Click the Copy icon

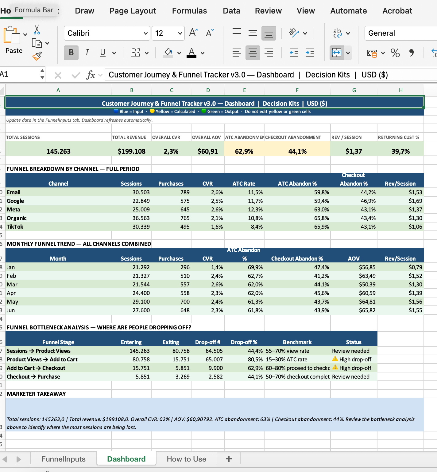click(x=37, y=43)
